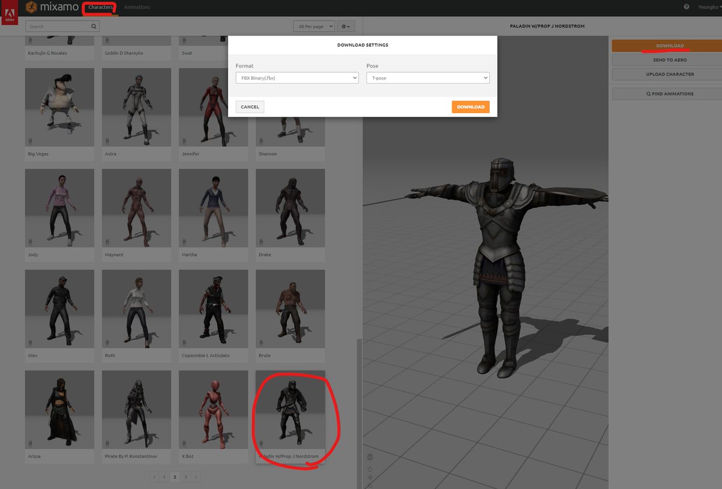Image resolution: width=722 pixels, height=489 pixels.
Task: Click the skeleton rig icon on Roth card
Action: (106, 343)
